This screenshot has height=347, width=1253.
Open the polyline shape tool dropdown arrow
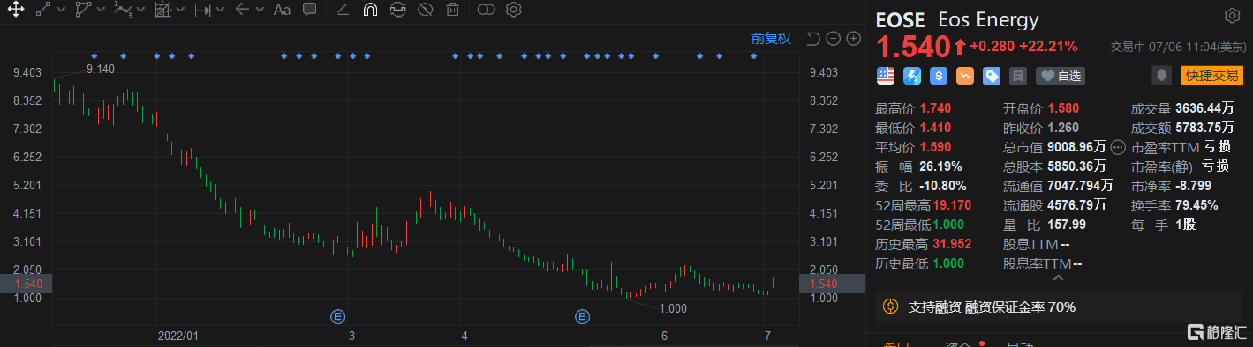[101, 11]
